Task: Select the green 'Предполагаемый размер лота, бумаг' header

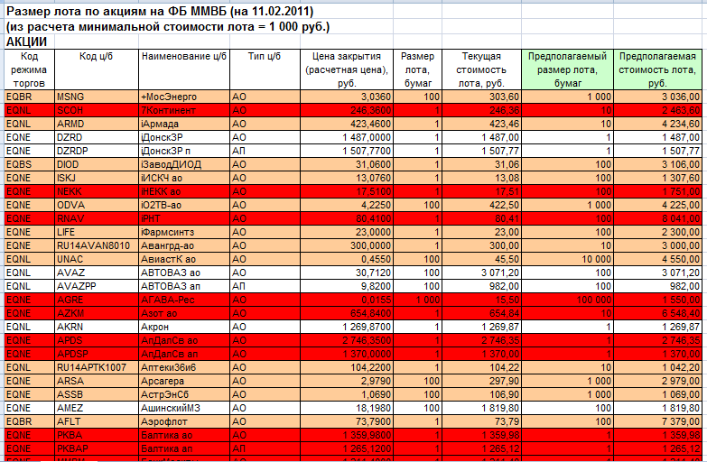Action: (x=567, y=69)
